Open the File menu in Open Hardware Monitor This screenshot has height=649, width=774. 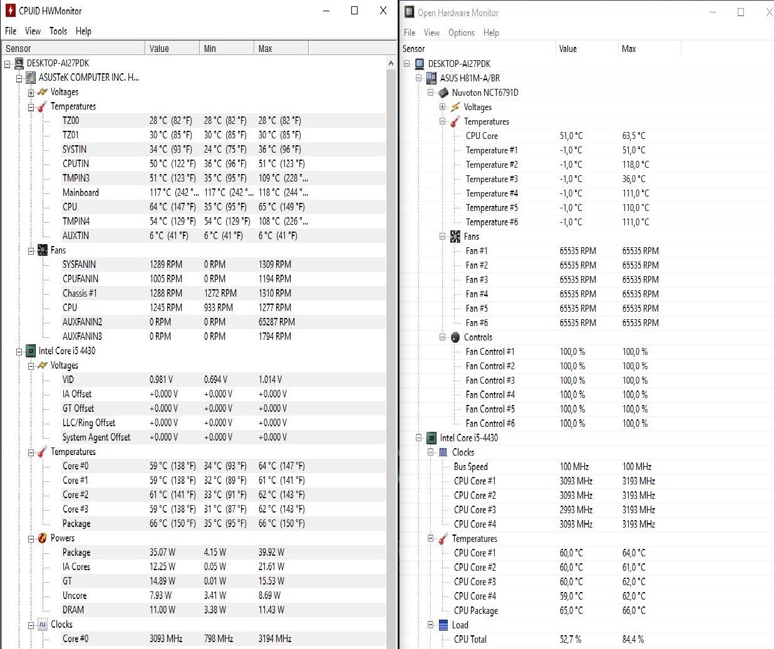(410, 33)
